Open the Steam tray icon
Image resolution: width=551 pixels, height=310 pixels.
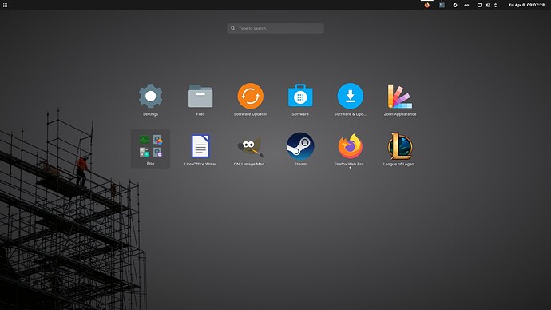point(454,5)
